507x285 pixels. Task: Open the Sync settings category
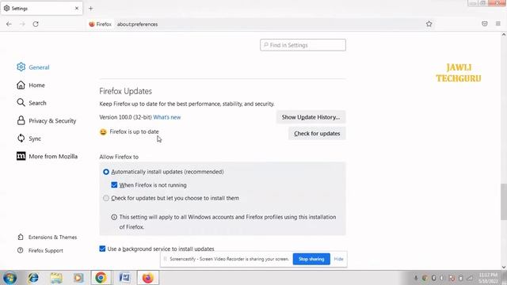(29, 139)
